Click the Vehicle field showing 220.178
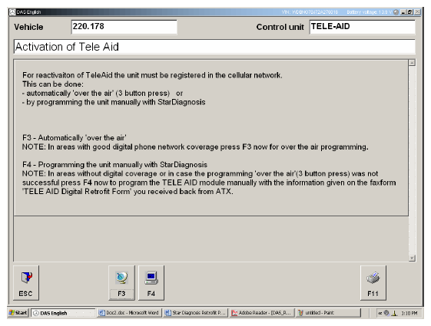The width and height of the screenshot is (431, 326). pyautogui.click(x=124, y=27)
